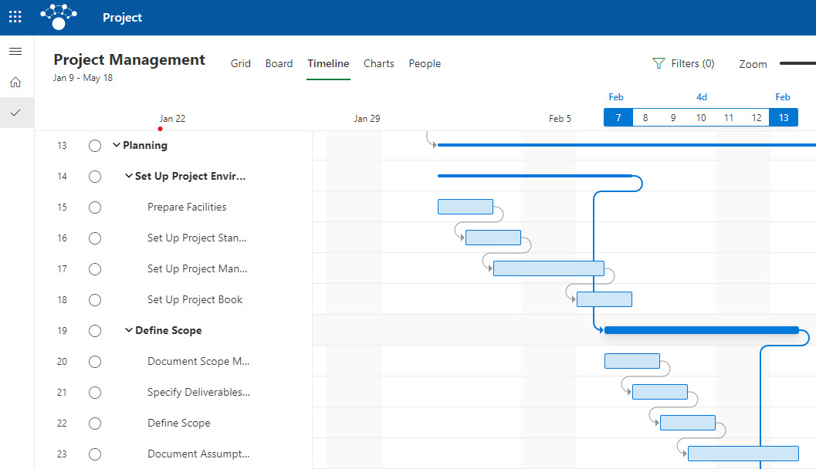The width and height of the screenshot is (816, 469).
Task: Switch to the Board view
Action: 279,63
